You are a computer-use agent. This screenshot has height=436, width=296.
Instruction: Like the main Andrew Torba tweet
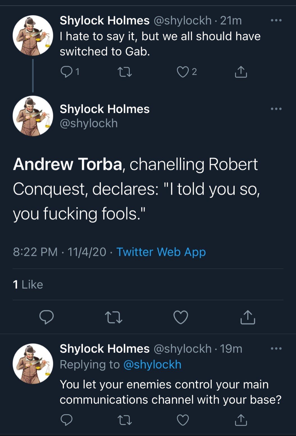tap(181, 317)
